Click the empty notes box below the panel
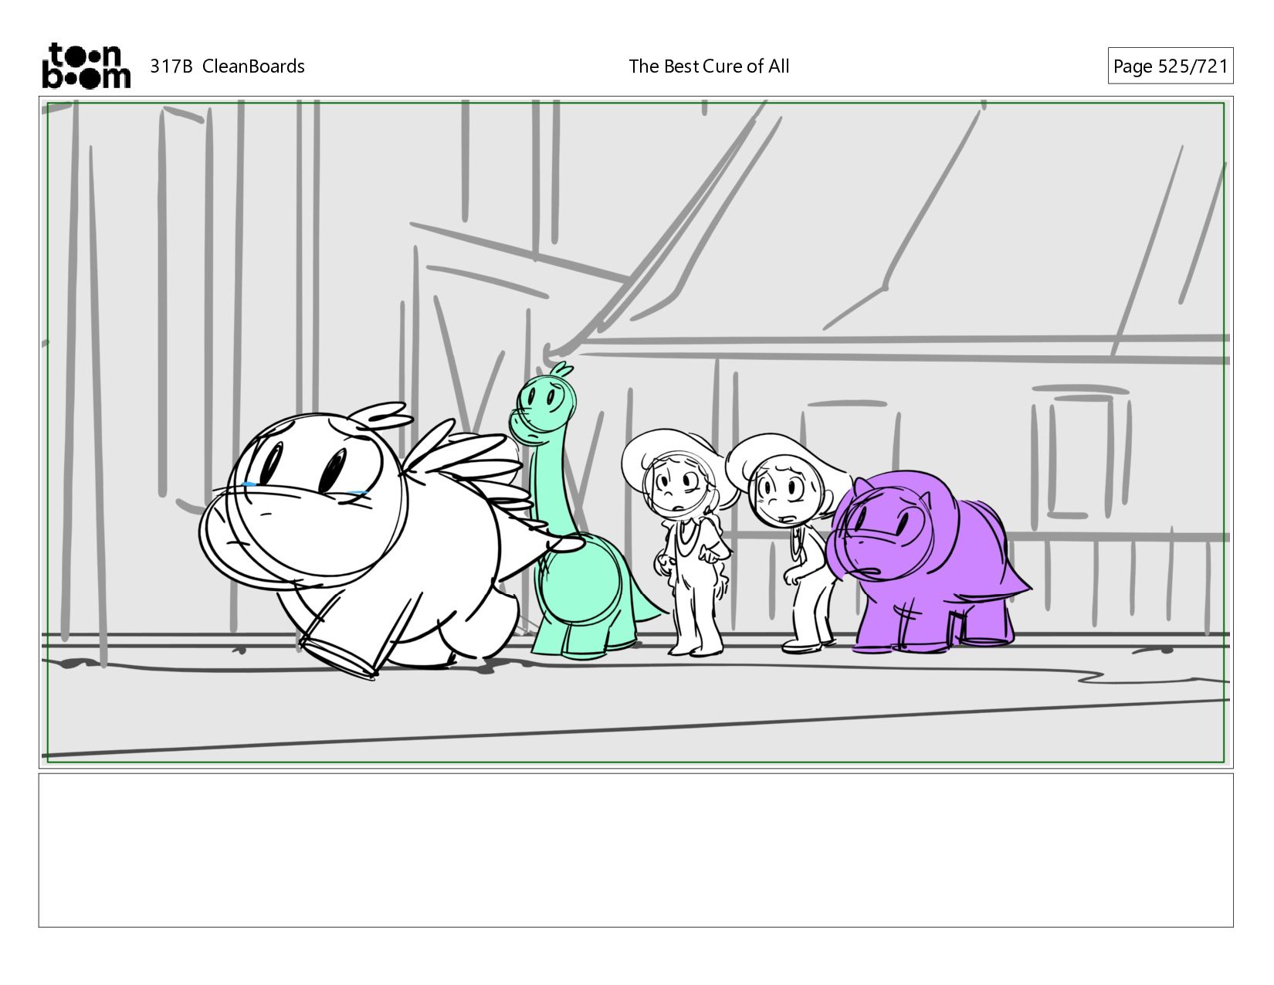This screenshot has width=1274, height=985. (x=635, y=850)
